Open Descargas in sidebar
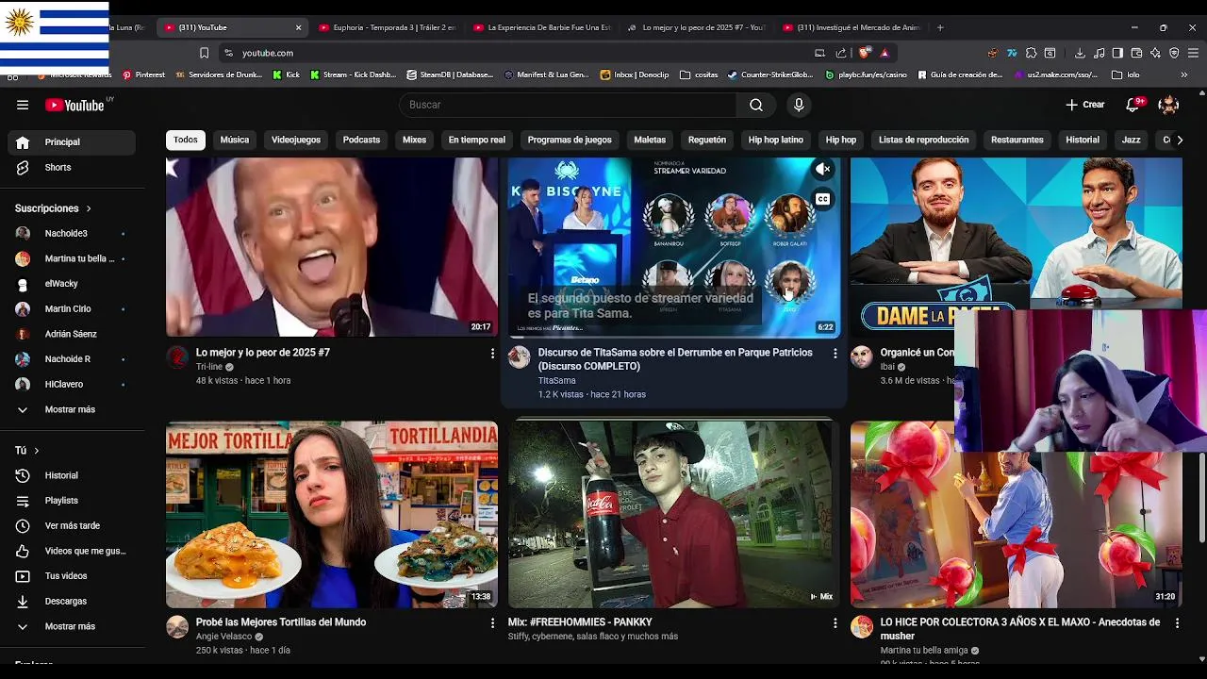The image size is (1207, 679). [x=71, y=601]
